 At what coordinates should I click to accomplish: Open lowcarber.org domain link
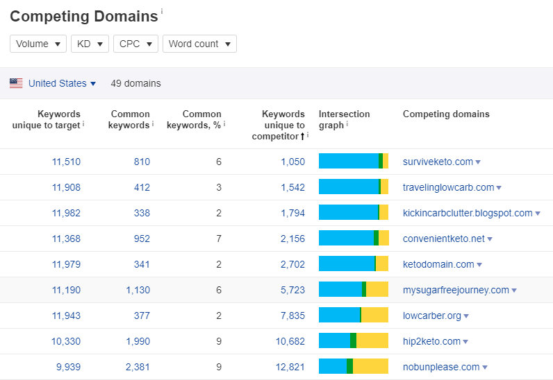tap(431, 316)
